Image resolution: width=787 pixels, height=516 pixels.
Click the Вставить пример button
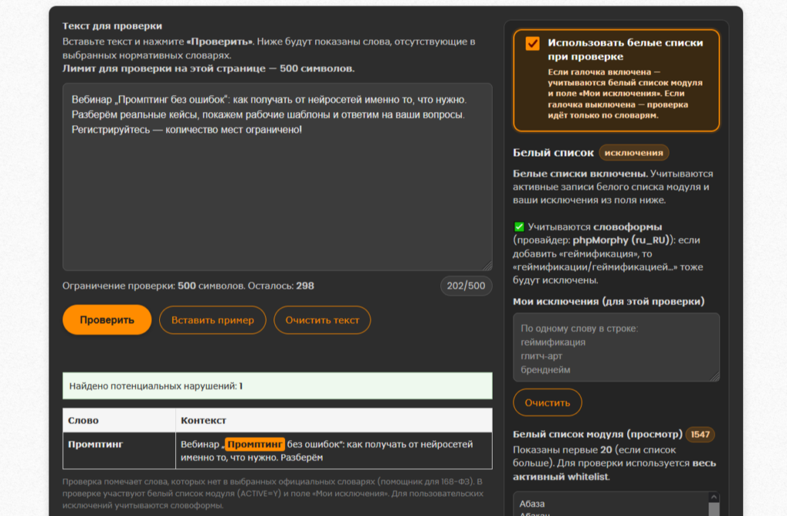(212, 320)
